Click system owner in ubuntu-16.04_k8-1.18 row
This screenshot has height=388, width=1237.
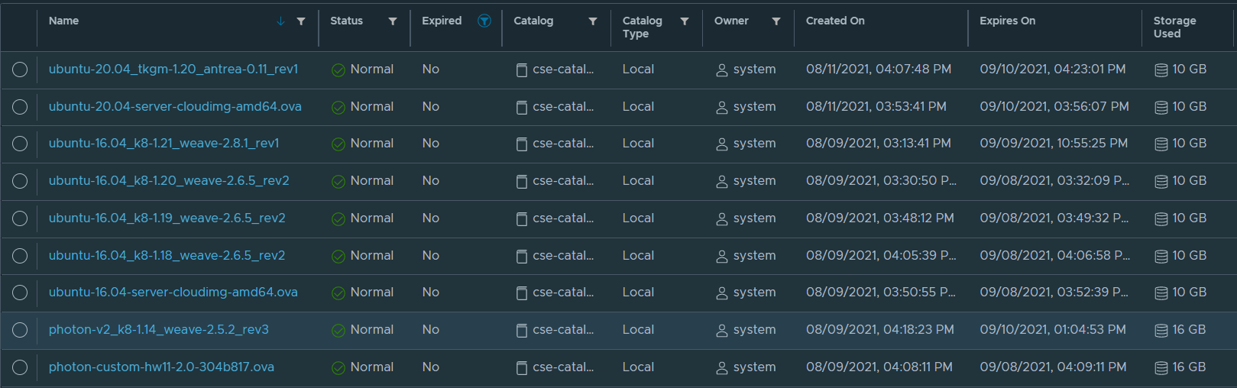click(753, 256)
